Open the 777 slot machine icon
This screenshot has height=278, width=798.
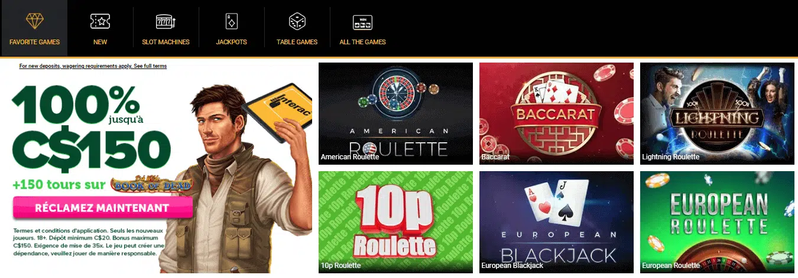166,22
